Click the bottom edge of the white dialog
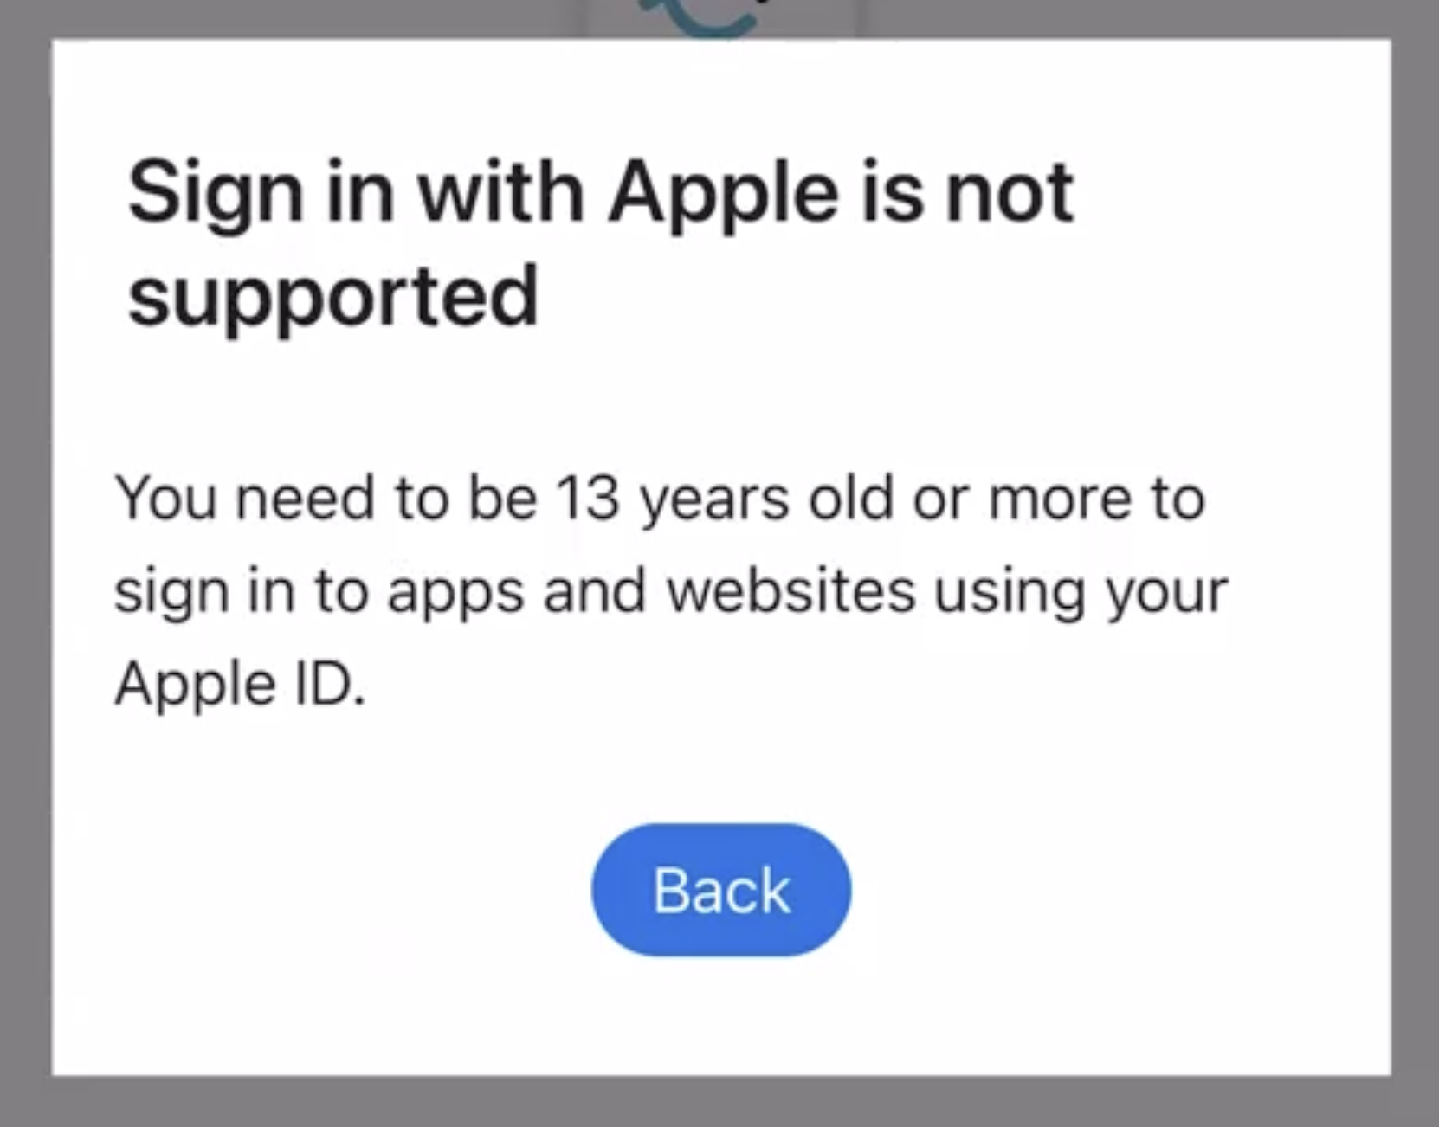The height and width of the screenshot is (1127, 1439). [719, 1073]
